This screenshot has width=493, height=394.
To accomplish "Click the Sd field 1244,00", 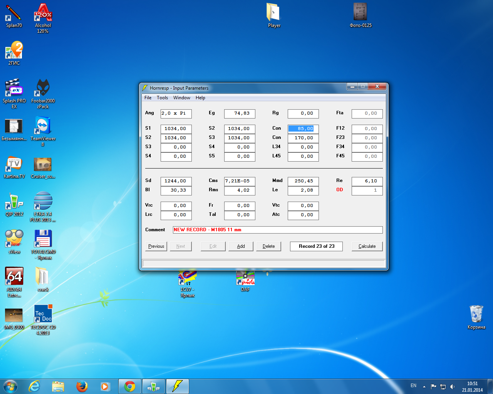I will pos(176,181).
